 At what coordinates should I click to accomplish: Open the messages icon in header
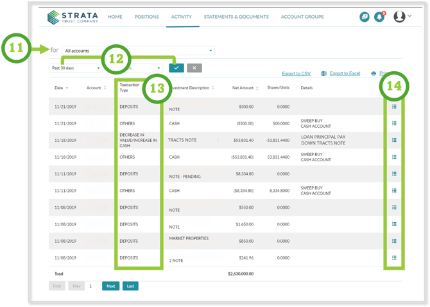click(x=364, y=17)
